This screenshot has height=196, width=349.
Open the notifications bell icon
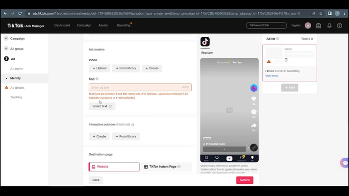coord(329,25)
